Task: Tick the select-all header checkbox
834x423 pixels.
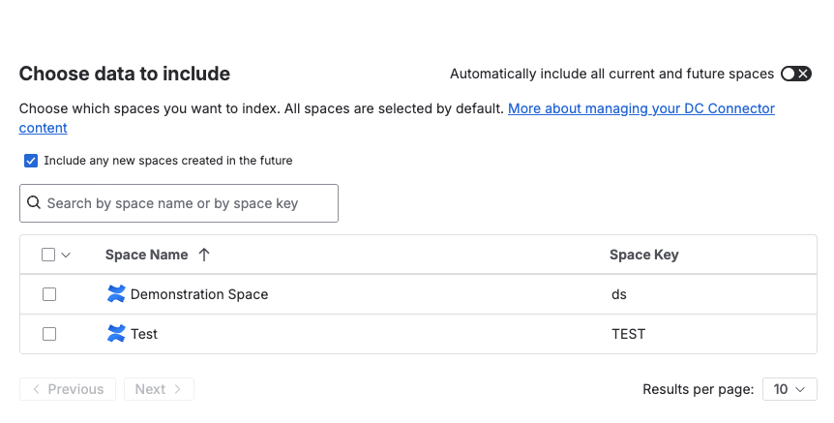Action: [48, 255]
